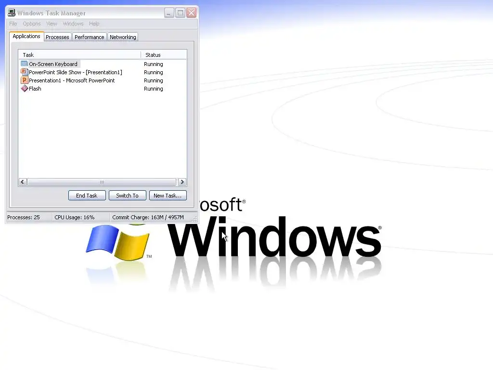This screenshot has height=370, width=493.
Task: Click Running status of Flash
Action: tap(154, 89)
